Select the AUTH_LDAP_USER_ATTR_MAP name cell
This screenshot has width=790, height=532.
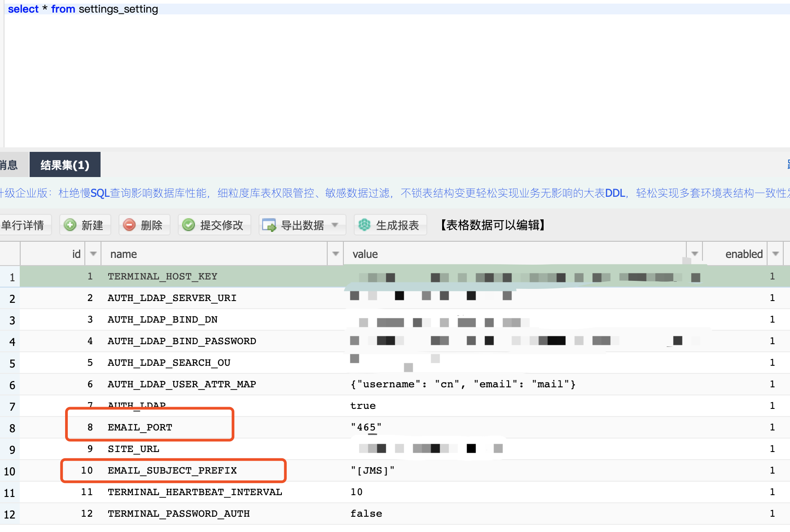point(182,384)
